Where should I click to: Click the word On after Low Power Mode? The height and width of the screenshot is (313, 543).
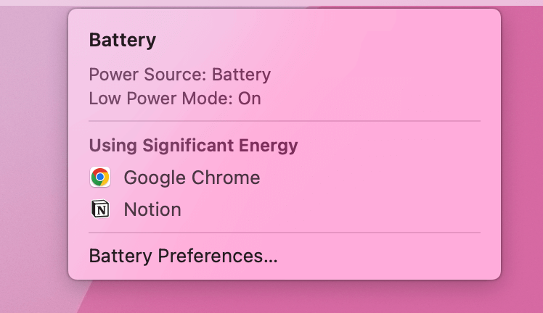click(249, 99)
